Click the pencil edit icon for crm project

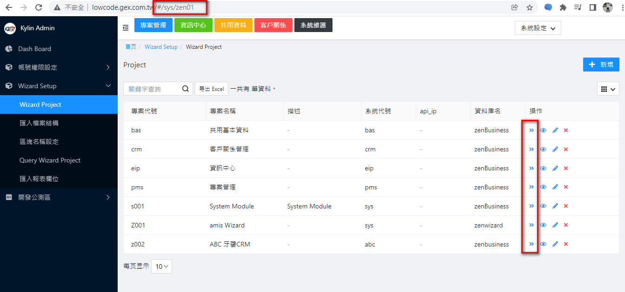[x=555, y=149]
